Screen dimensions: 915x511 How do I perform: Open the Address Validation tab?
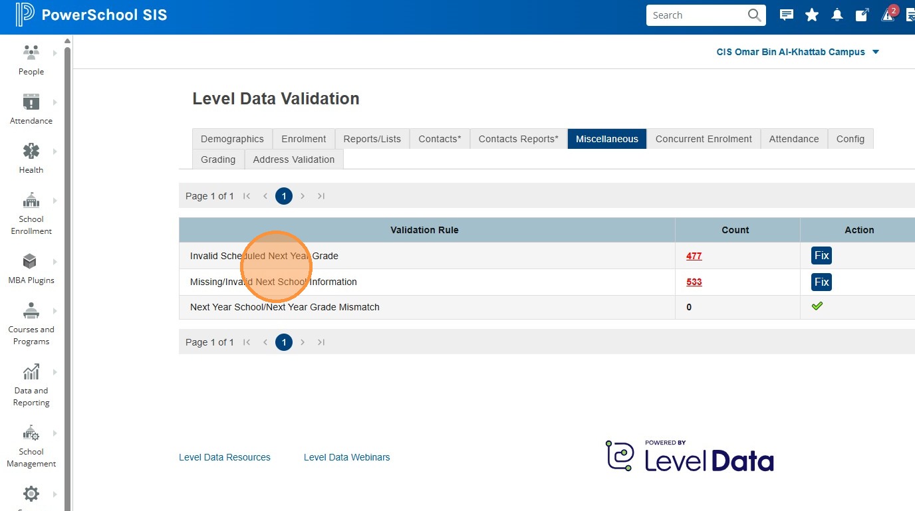click(294, 159)
